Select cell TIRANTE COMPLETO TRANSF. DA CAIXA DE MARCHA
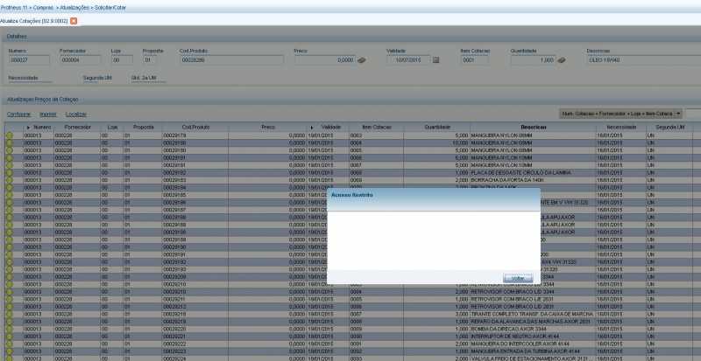This screenshot has width=701, height=361. (x=533, y=314)
